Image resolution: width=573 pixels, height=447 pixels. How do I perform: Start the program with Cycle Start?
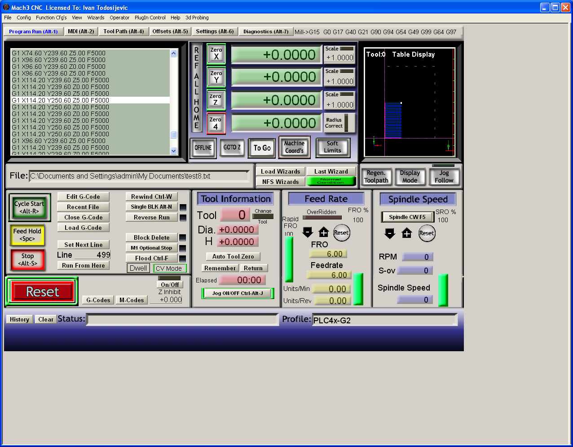click(x=29, y=207)
